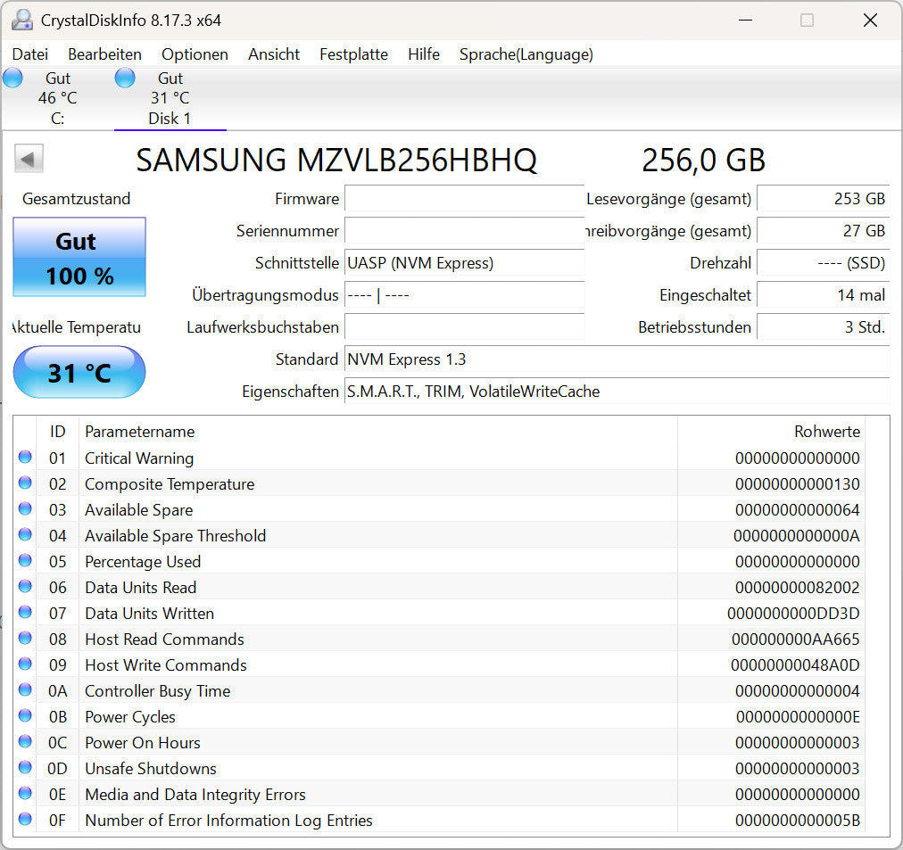Click the 31 °C temperature gauge
Screen dimensions: 903x850
79,372
